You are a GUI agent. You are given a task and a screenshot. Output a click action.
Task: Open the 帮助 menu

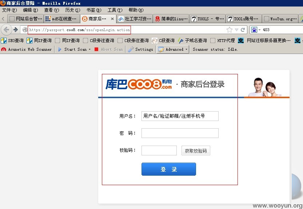[x=136, y=10]
